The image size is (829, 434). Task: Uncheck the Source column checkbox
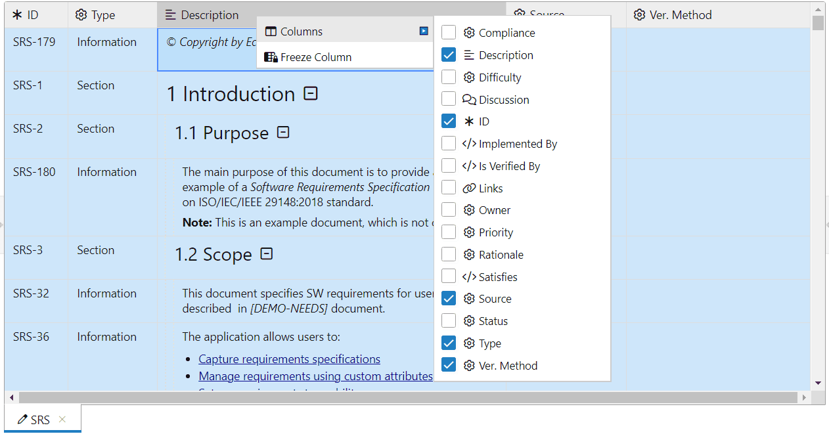pos(449,299)
